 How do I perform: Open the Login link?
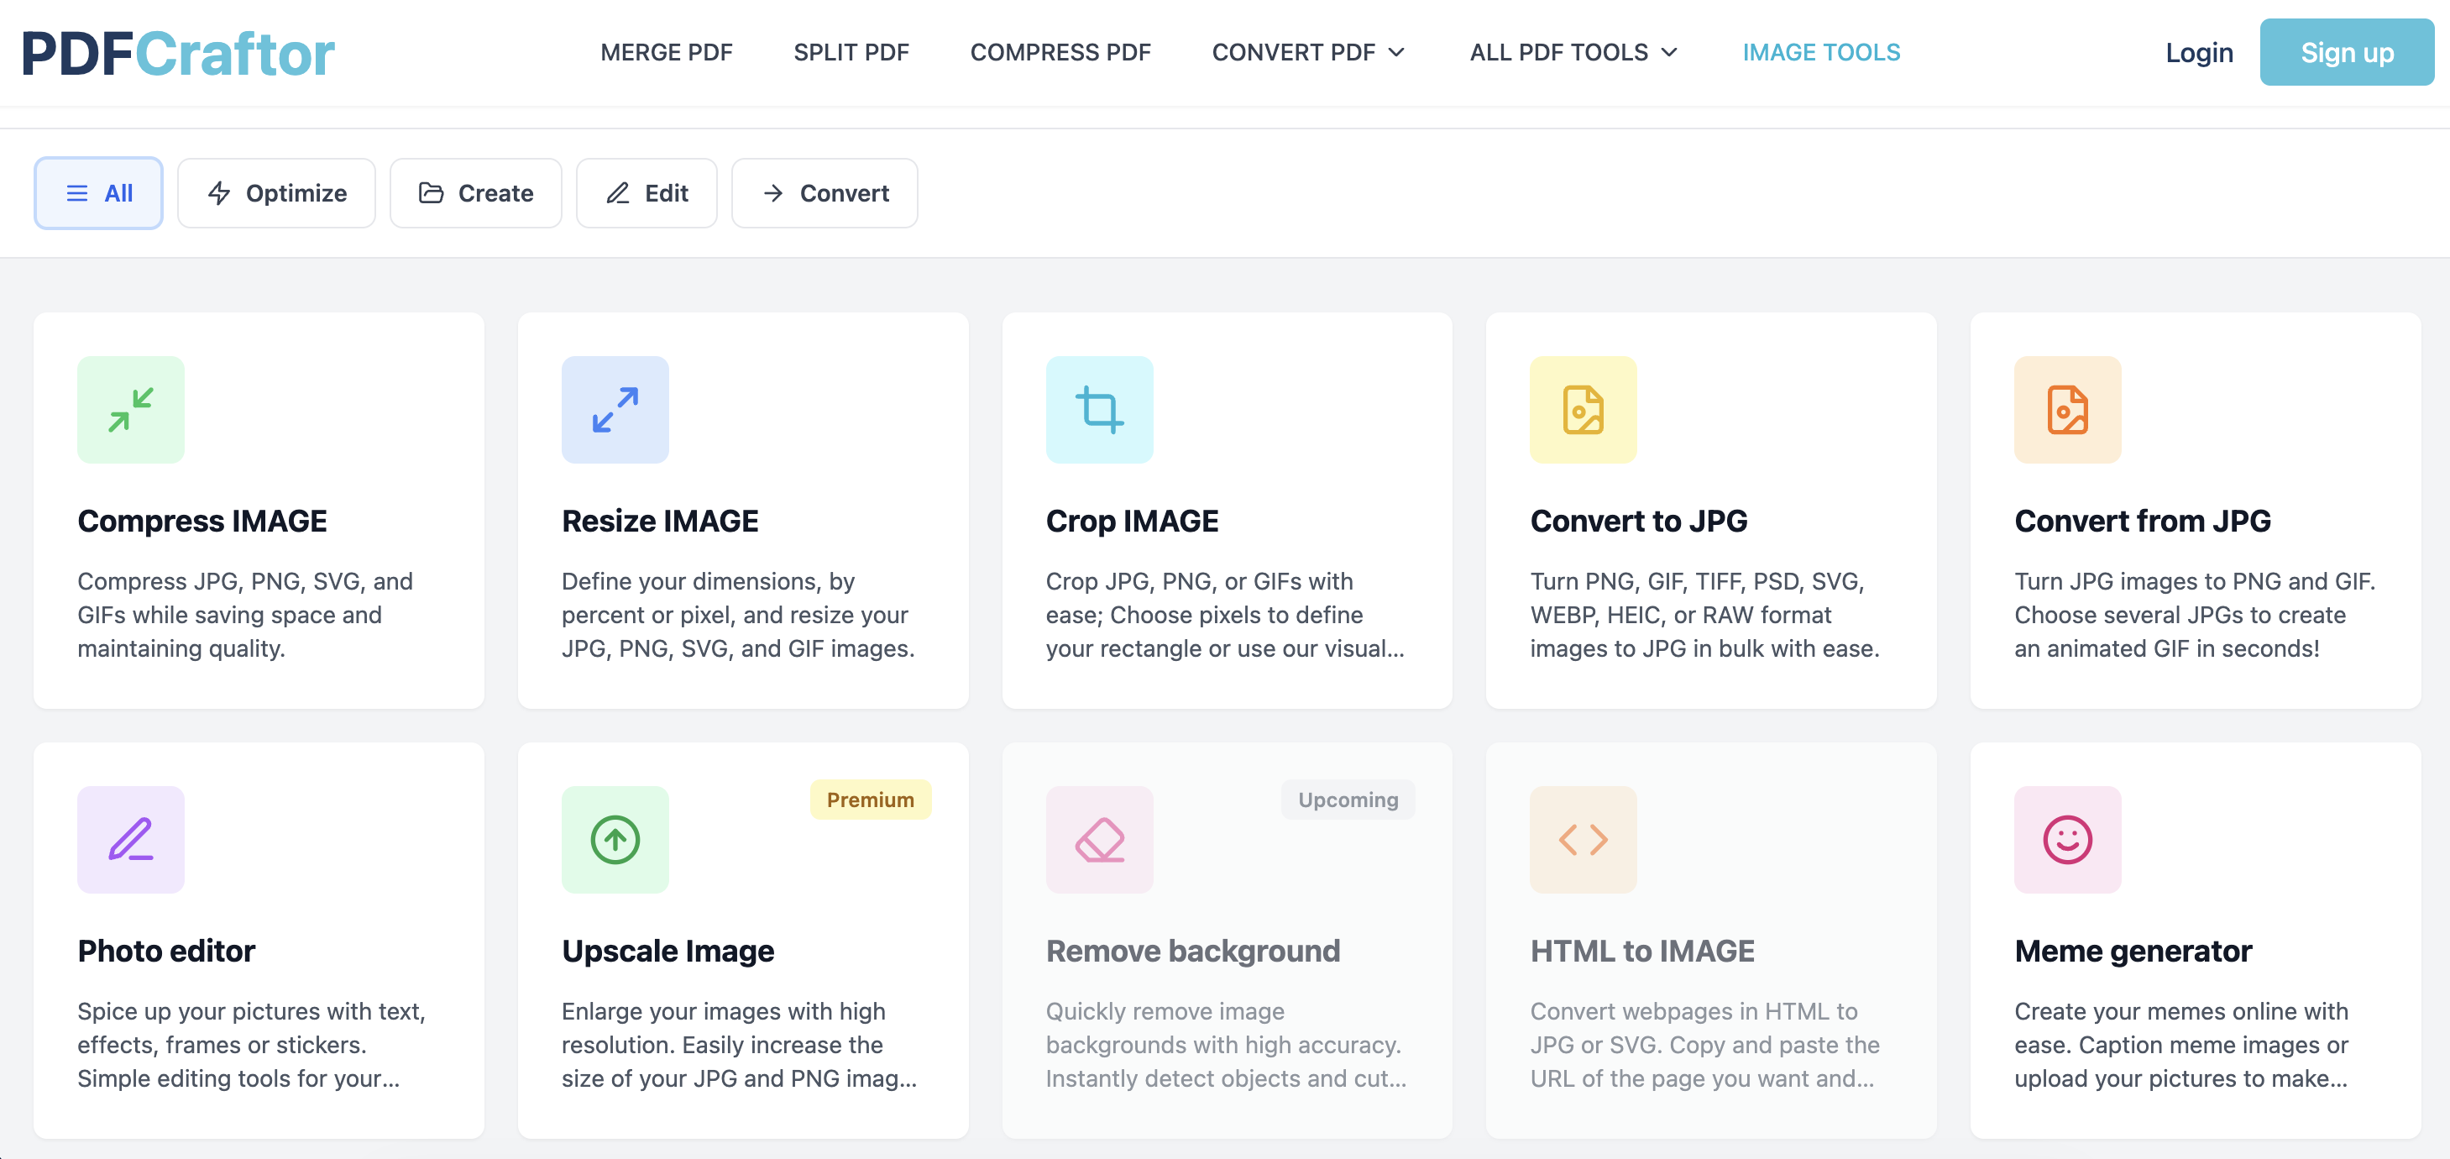2198,52
